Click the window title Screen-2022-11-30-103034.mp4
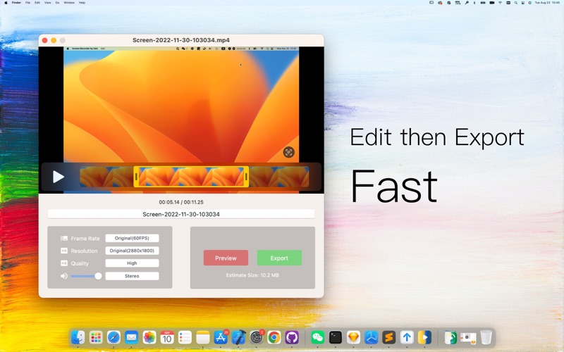Viewport: 564px width, 352px height. coord(181,40)
